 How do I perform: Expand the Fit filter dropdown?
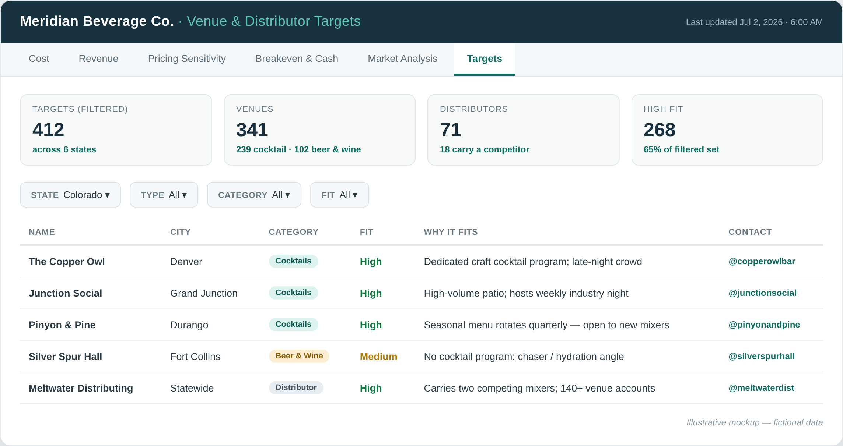tap(340, 195)
